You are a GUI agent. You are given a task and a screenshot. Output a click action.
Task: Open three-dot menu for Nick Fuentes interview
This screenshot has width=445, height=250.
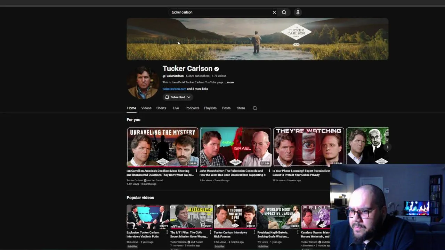[254, 232]
